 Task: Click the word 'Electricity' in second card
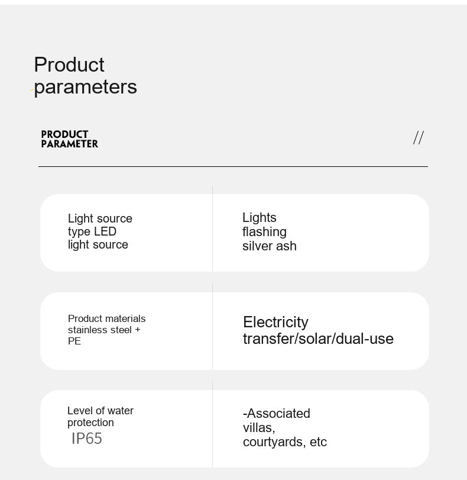(275, 322)
